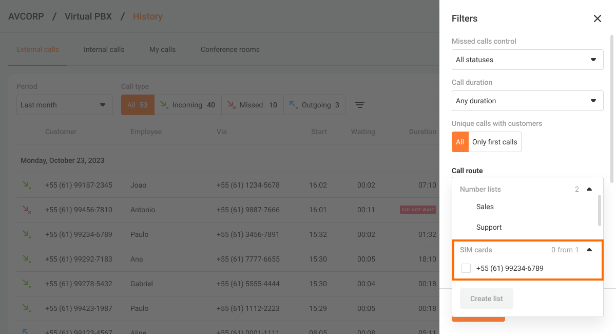Open the filters icon beside Outgoing

point(360,105)
